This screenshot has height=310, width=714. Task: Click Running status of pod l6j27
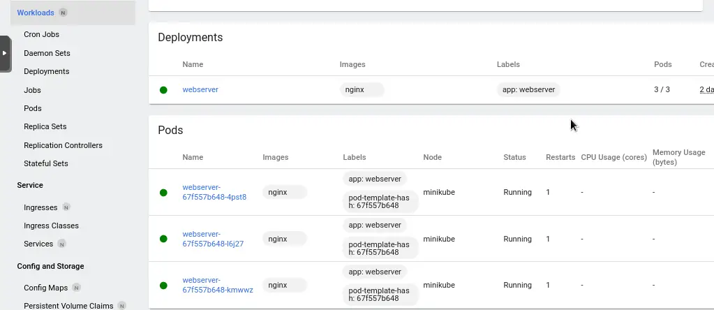[x=517, y=239]
